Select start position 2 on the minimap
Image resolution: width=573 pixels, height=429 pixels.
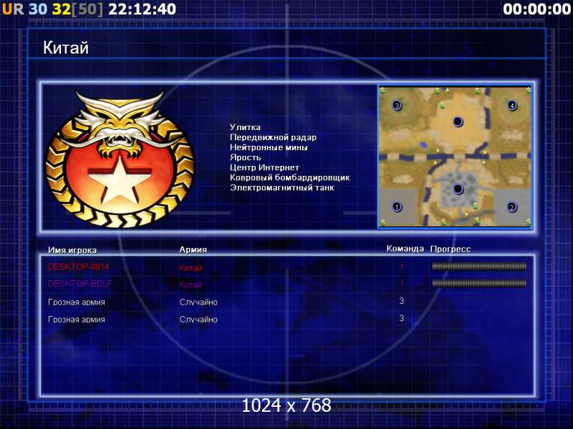[x=512, y=207]
